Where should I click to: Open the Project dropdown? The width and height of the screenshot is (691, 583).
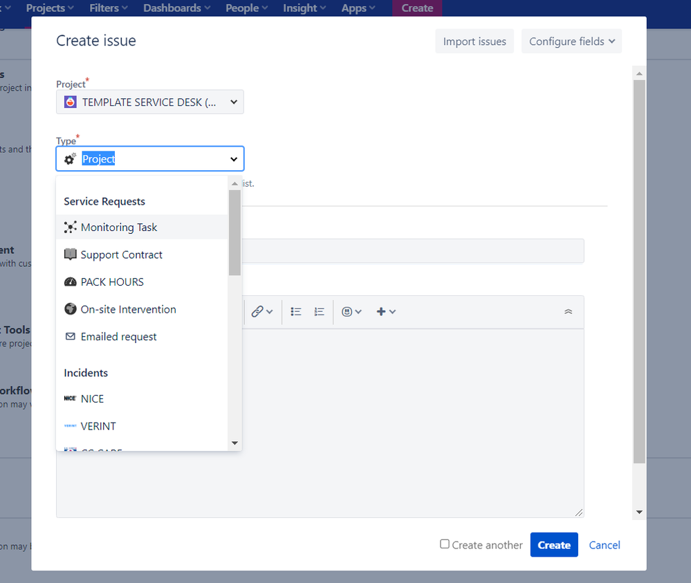pos(150,102)
